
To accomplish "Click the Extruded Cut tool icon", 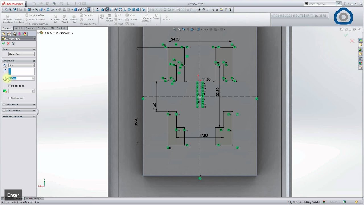I will [55, 19].
